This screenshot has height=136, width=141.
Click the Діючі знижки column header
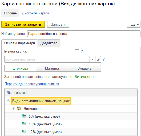point(71,93)
